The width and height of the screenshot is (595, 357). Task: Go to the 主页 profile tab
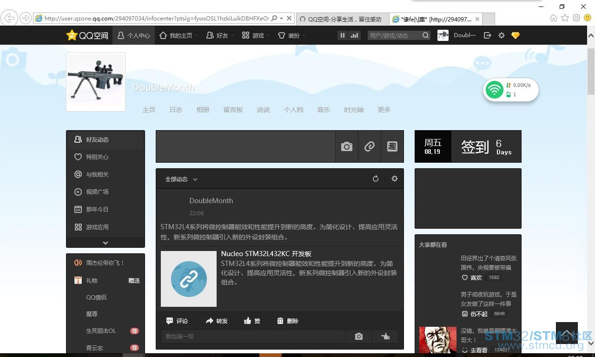tap(149, 110)
